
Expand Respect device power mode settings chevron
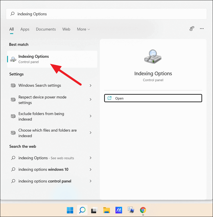(91, 99)
